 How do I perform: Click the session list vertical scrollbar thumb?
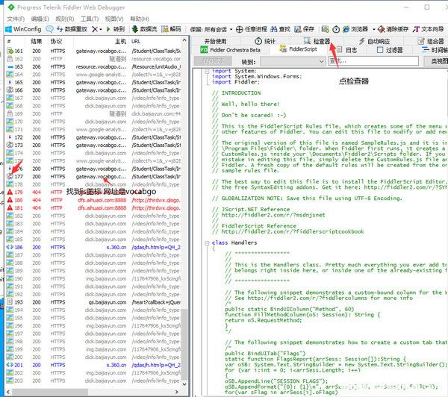coord(184,343)
